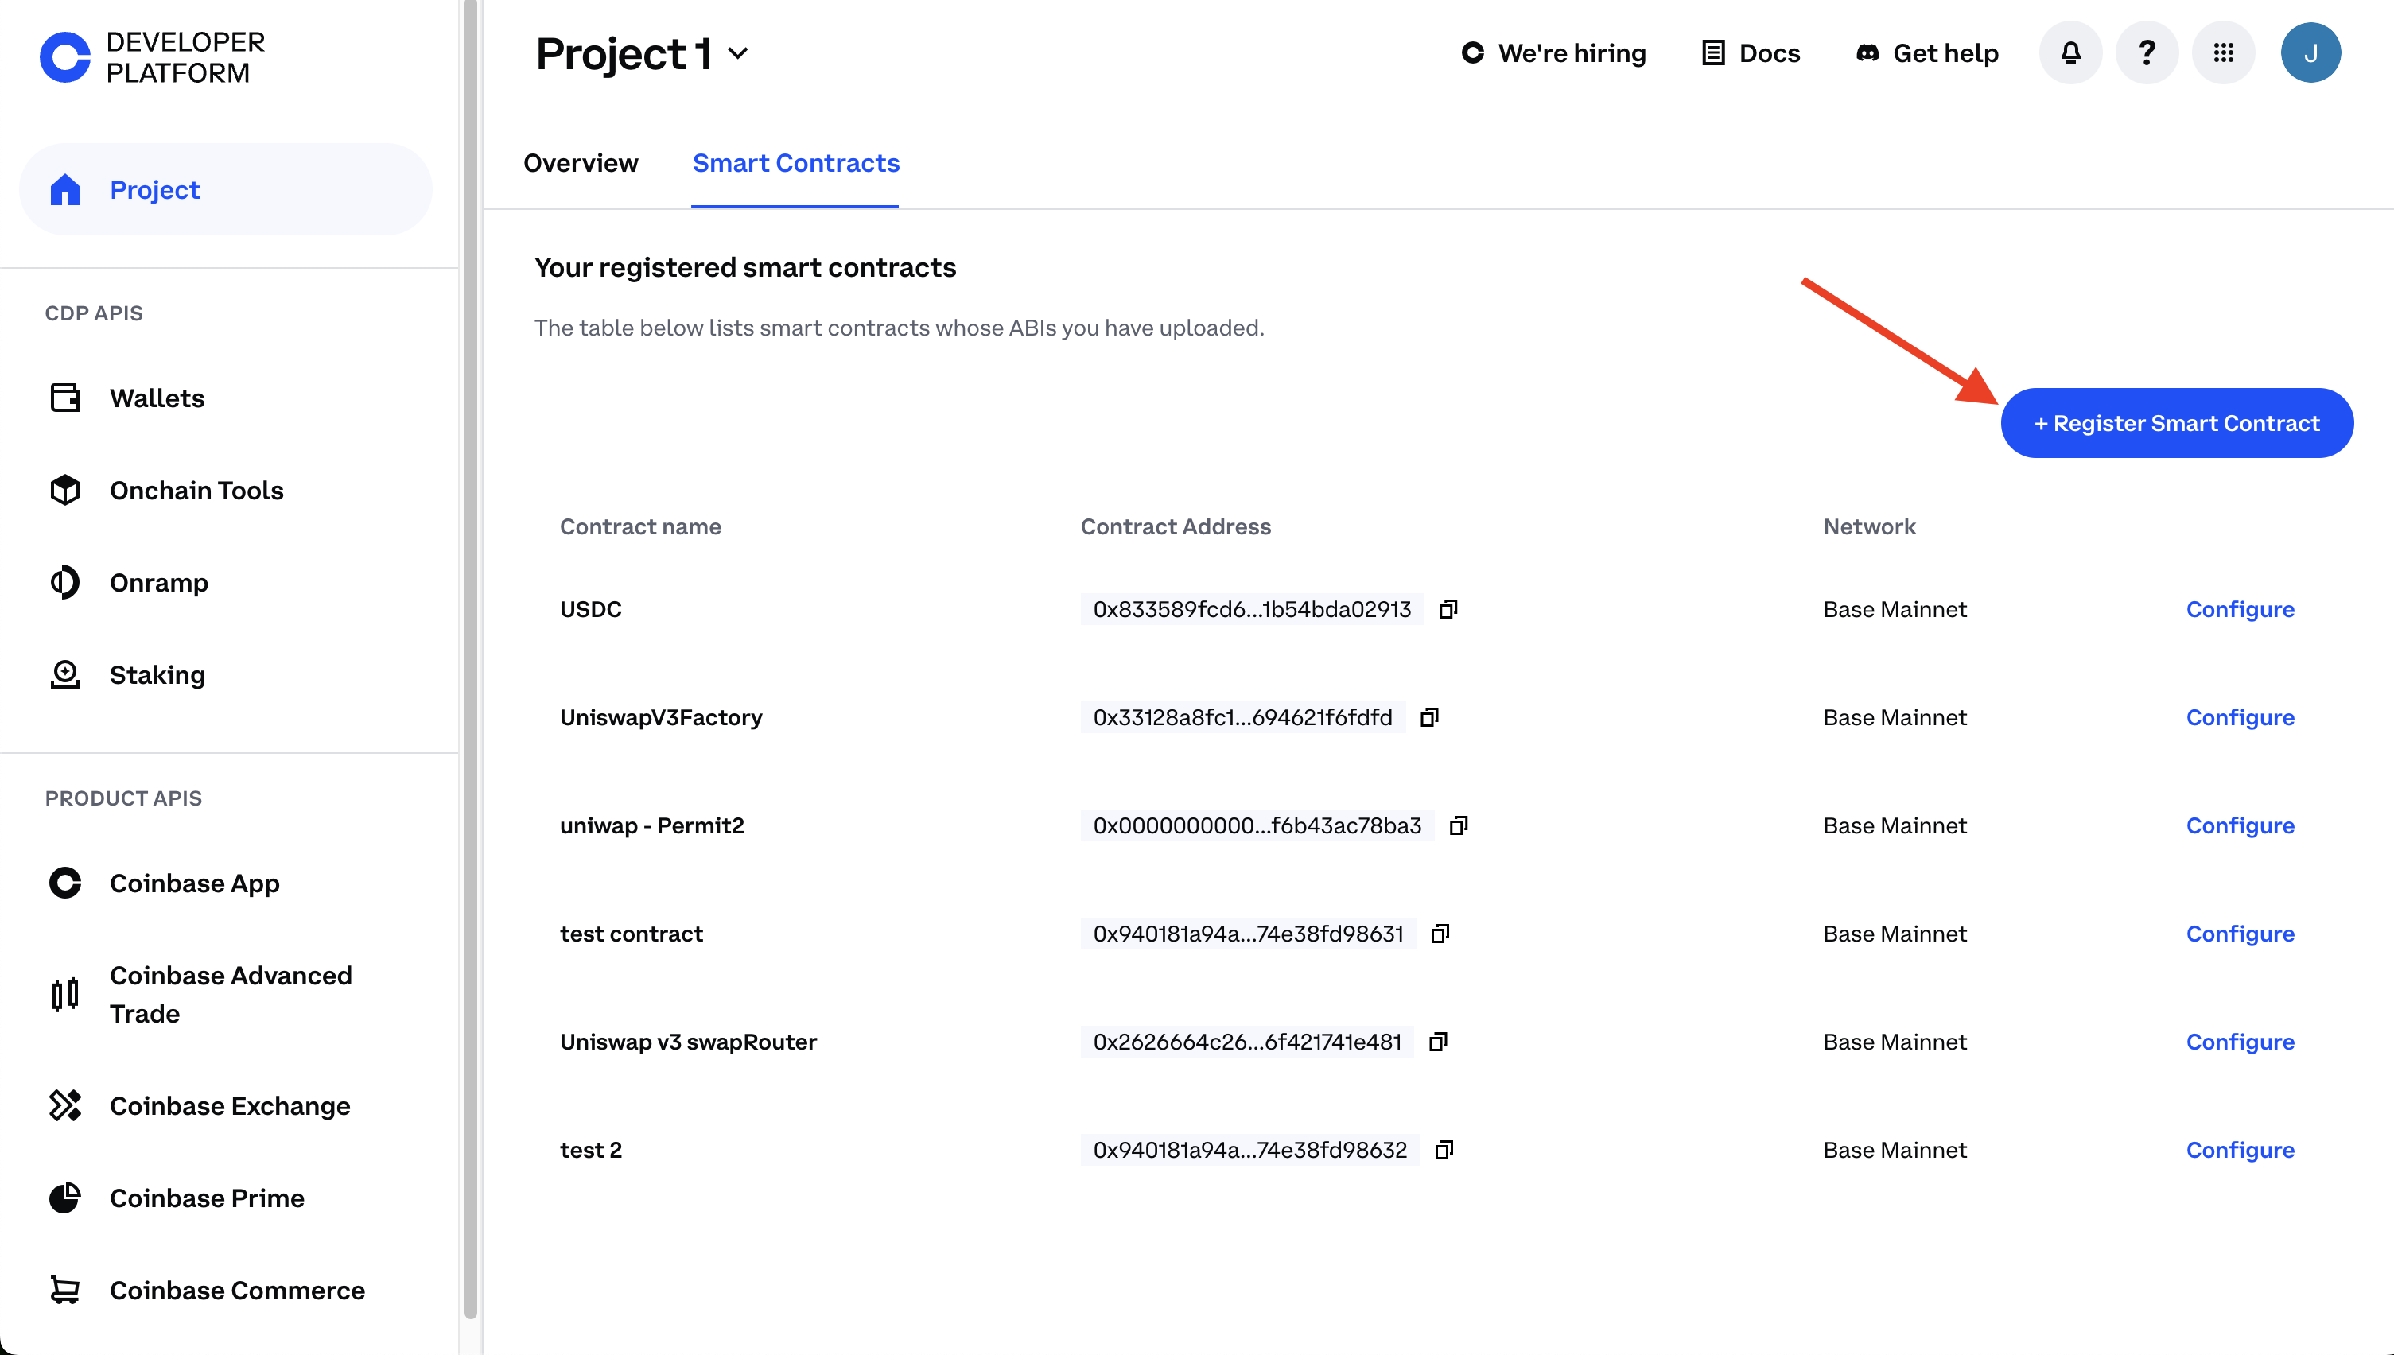Click the Coinbase Developer Platform logo
The height and width of the screenshot is (1355, 2394).
pos(153,56)
